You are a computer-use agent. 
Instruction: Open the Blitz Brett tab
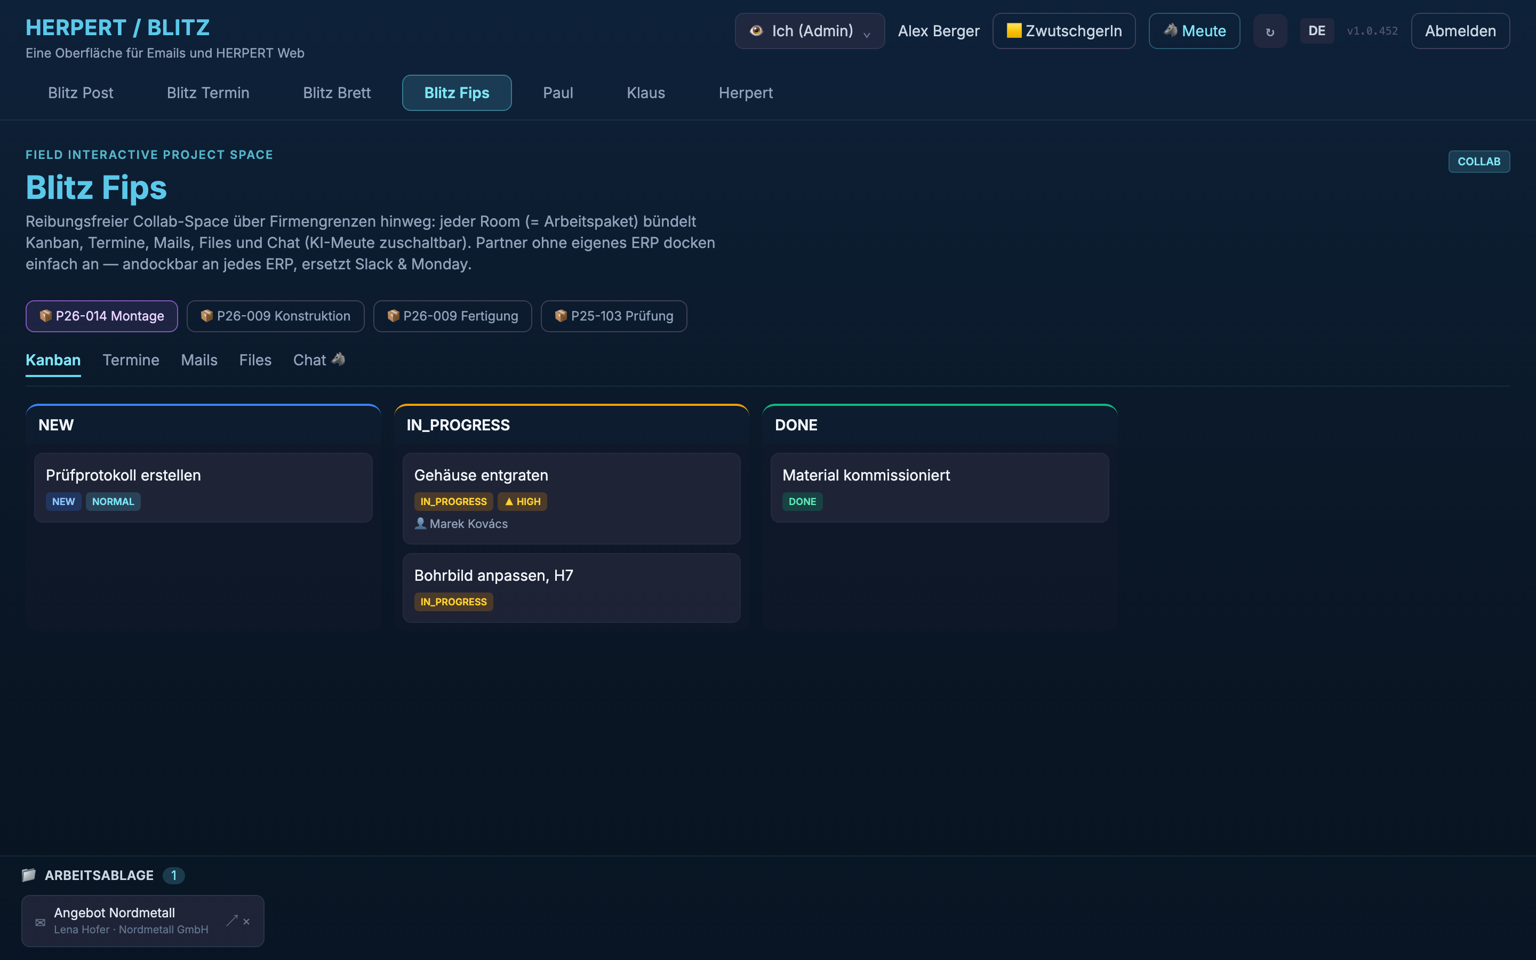[337, 93]
